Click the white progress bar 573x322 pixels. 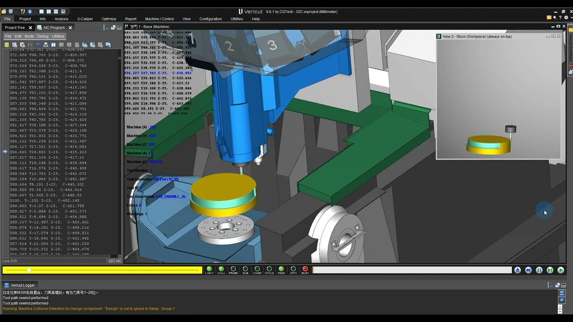tap(412, 270)
